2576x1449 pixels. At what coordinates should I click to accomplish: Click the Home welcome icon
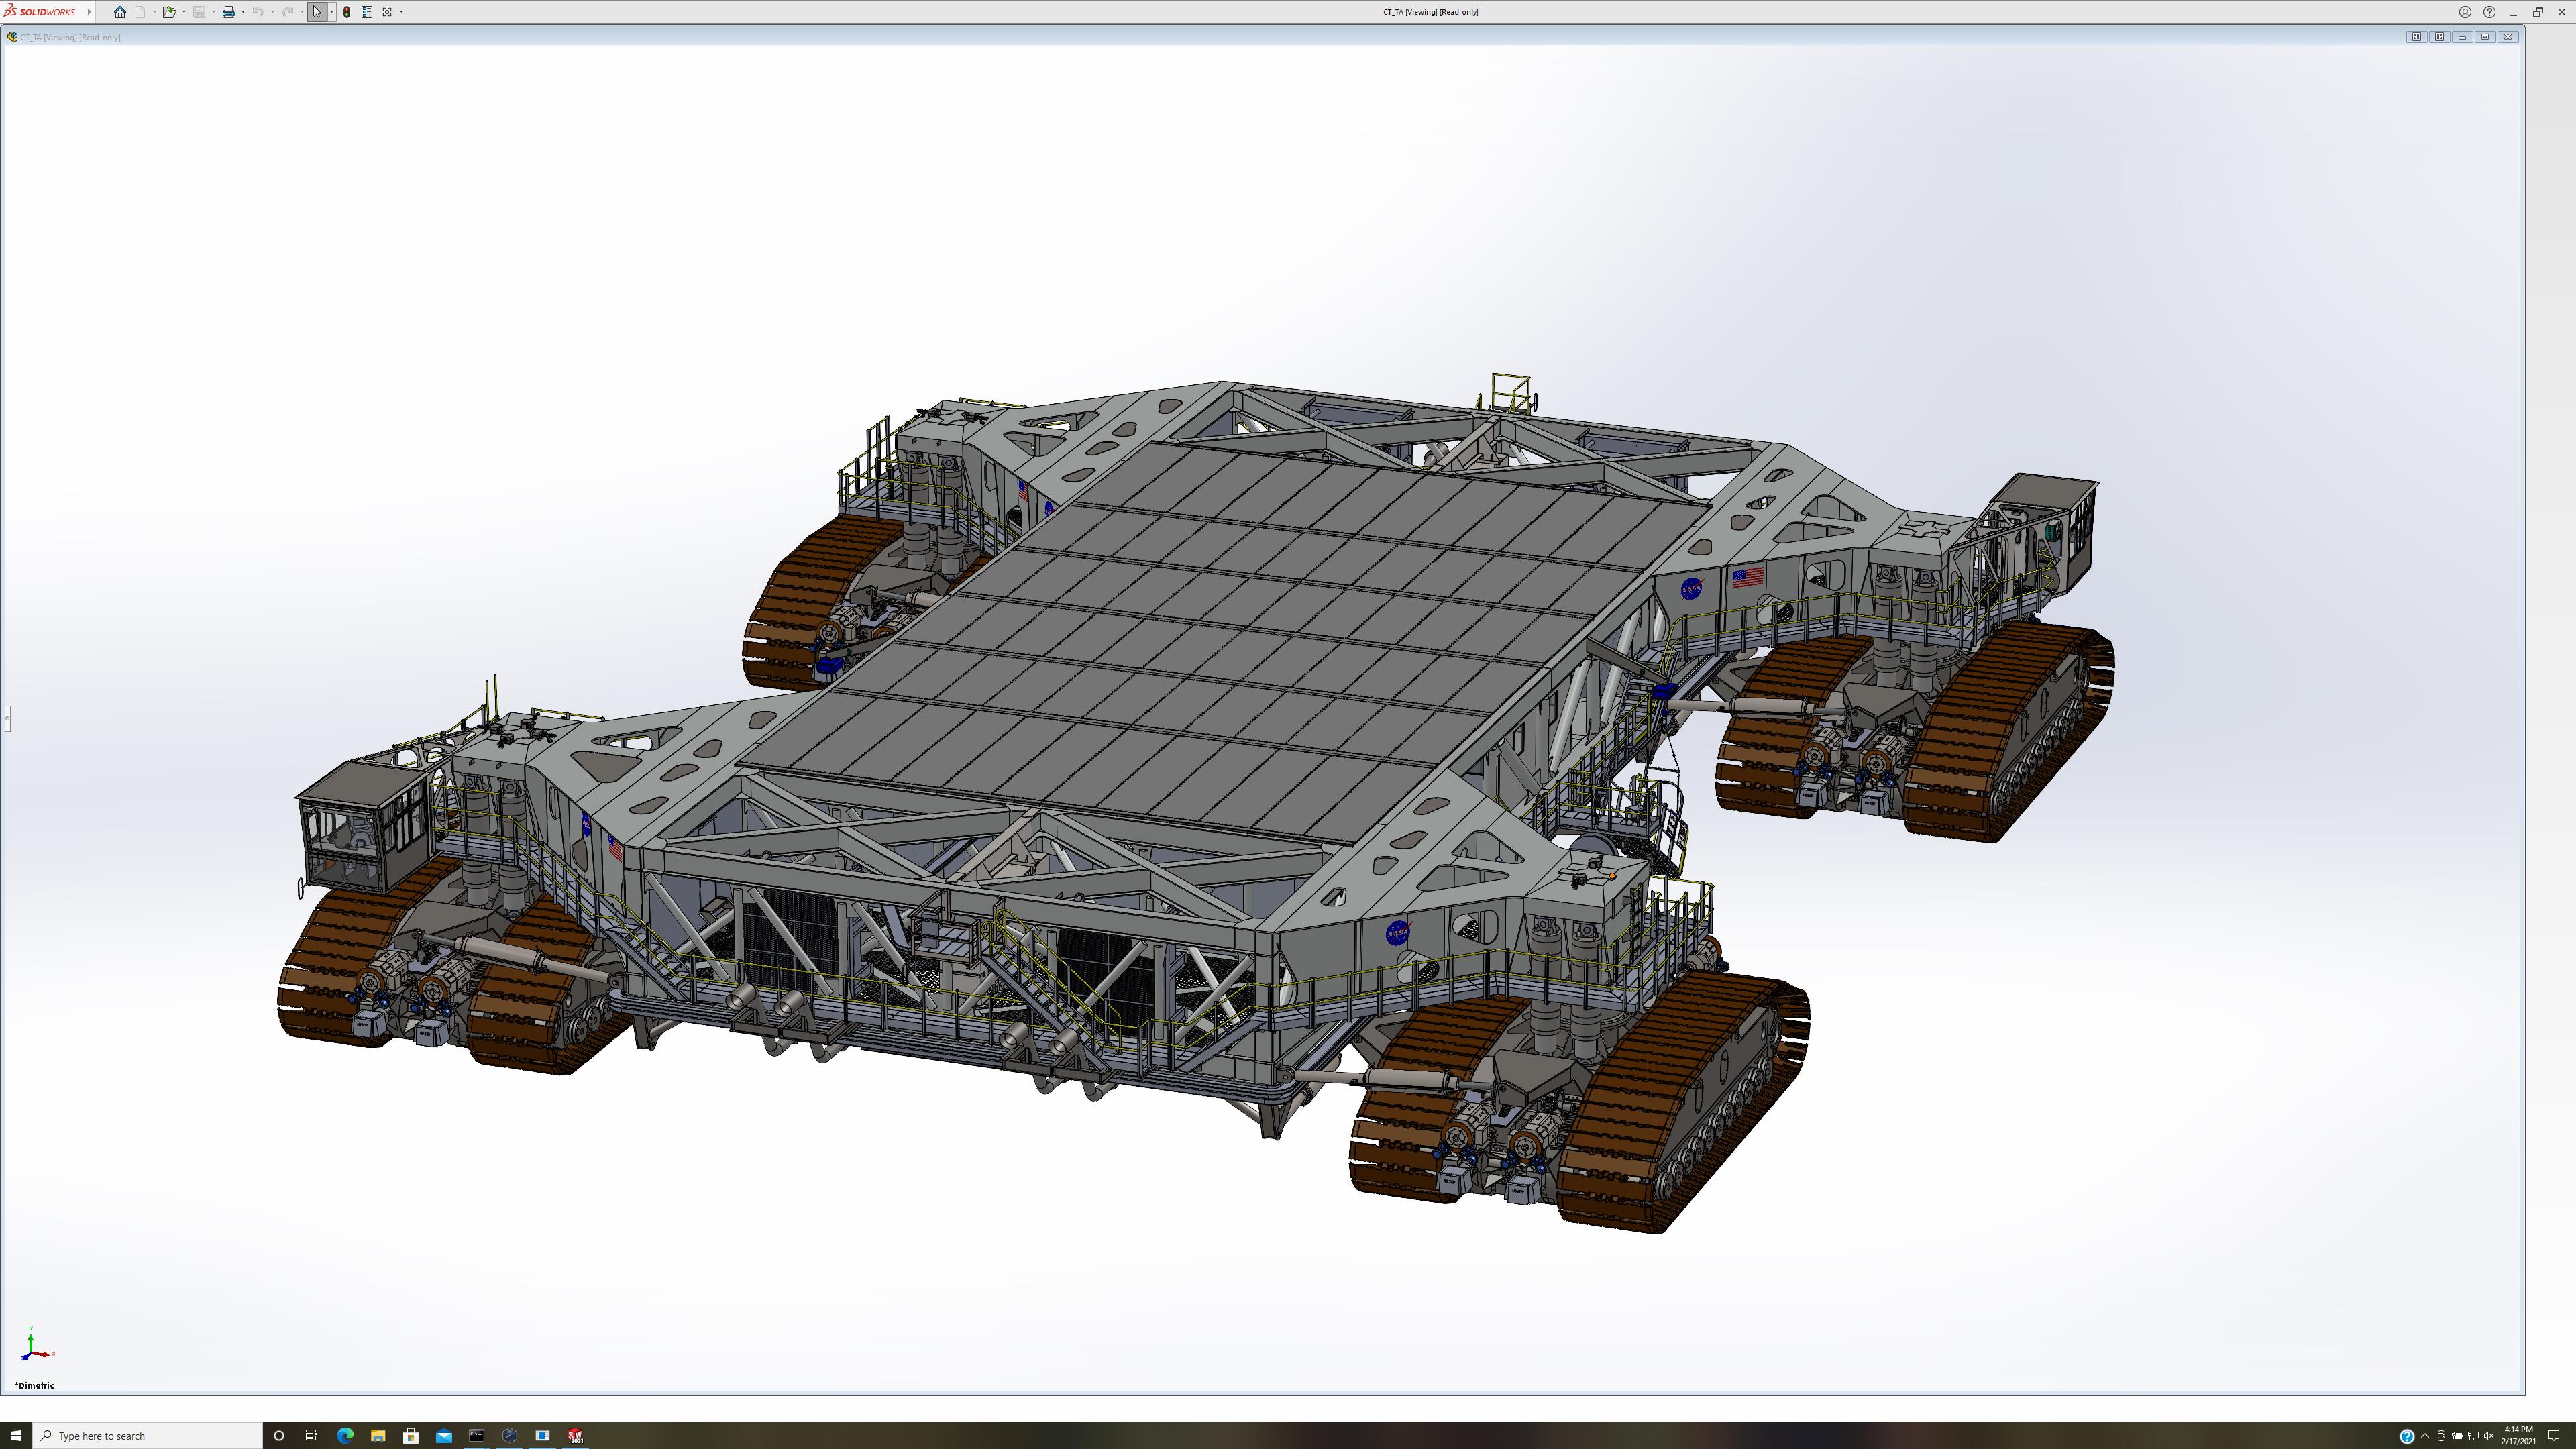[120, 12]
